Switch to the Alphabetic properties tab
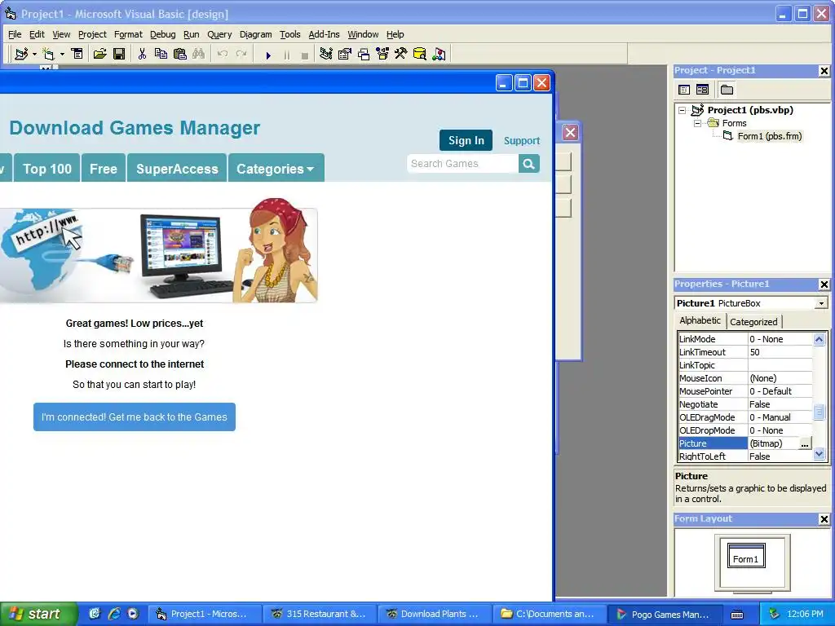Viewport: 835px width, 626px height. coord(700,320)
